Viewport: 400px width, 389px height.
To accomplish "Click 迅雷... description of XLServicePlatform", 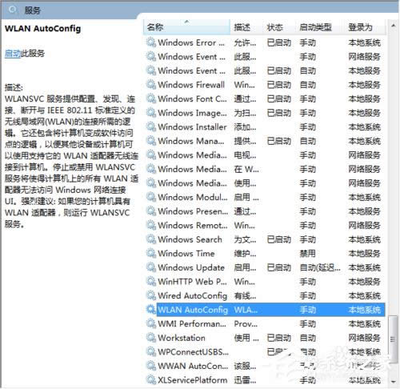I will (x=245, y=380).
